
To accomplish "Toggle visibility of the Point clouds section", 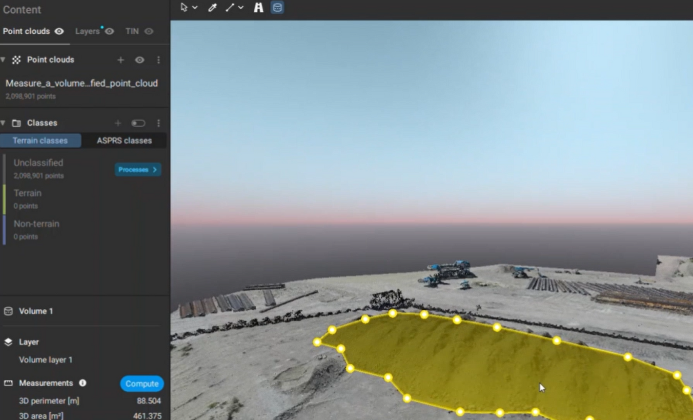I will 140,60.
